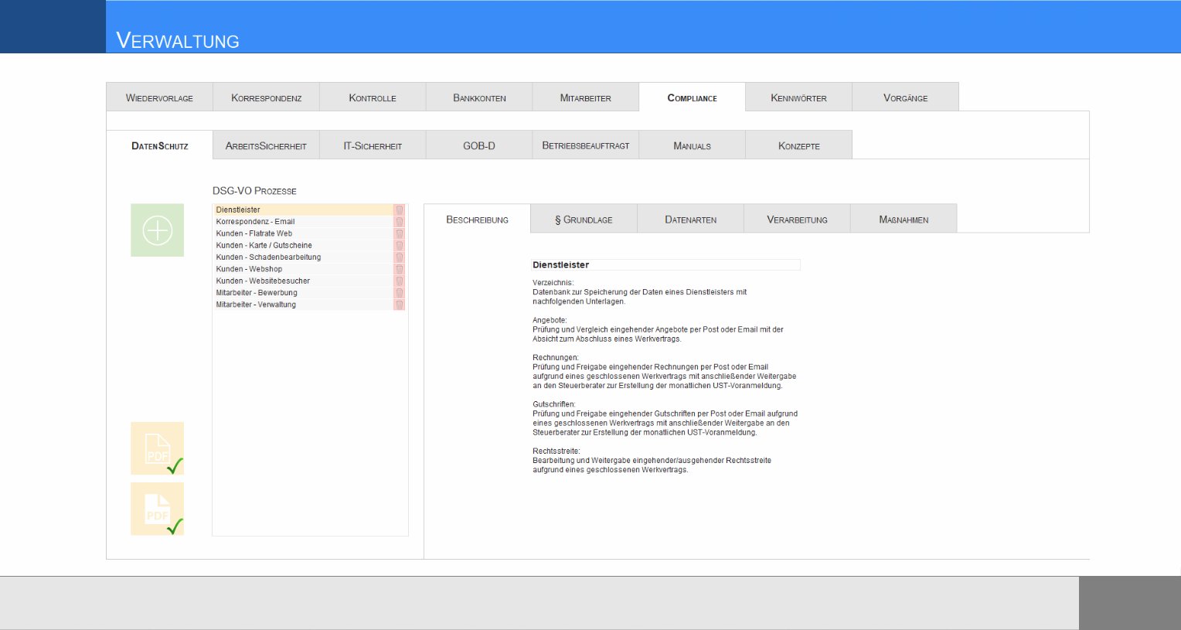
Task: Click trash icon next to Kunden - Webshop
Action: (400, 269)
